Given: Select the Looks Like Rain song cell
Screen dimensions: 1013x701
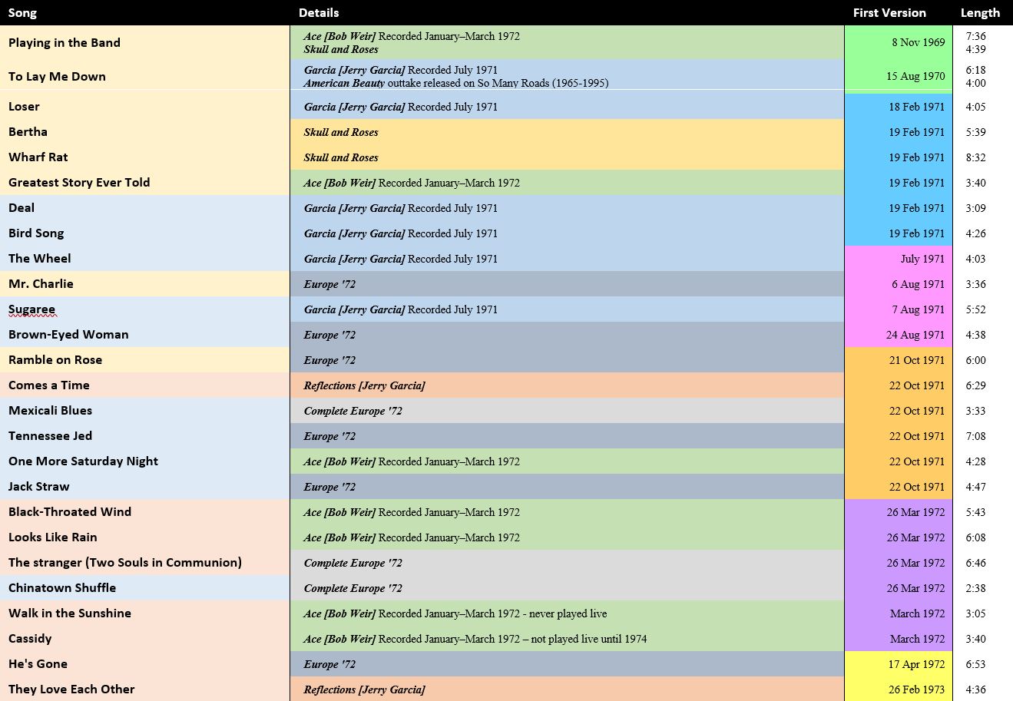Looking at the screenshot, I should [144, 537].
